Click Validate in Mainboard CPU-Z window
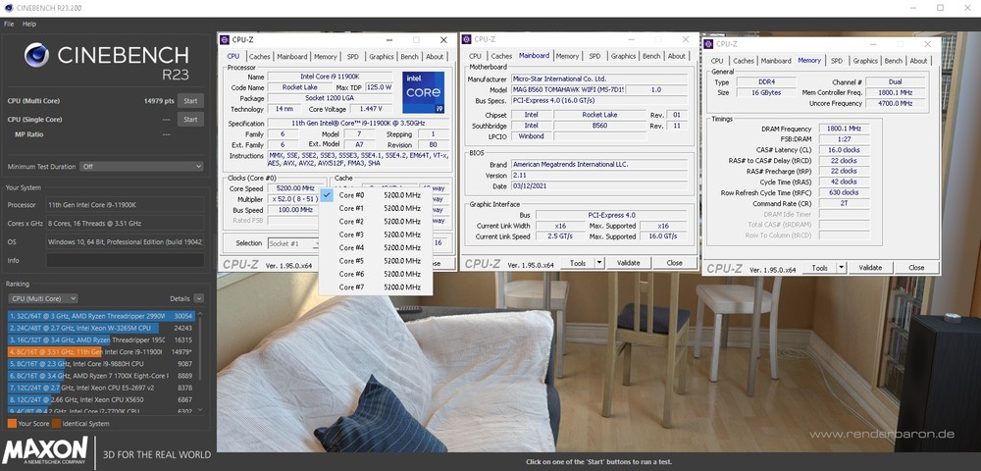The width and height of the screenshot is (981, 471). (x=629, y=263)
